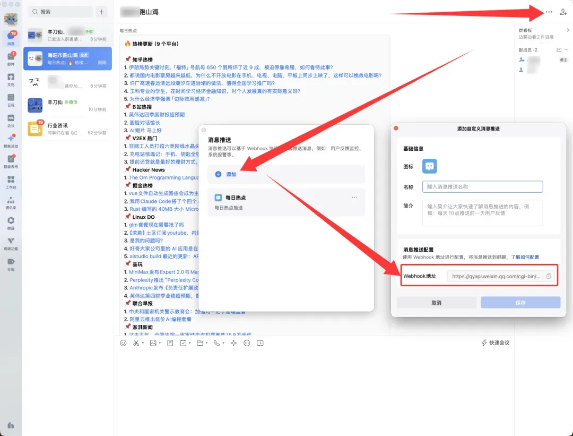Click the add member icon in chat header
Viewport: 573px width, 436px height.
[x=563, y=12]
